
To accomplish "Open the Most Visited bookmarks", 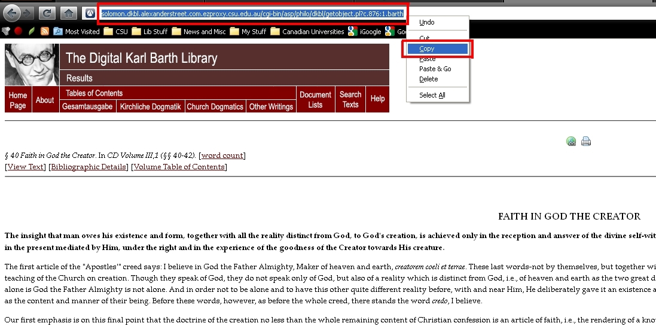I will [77, 31].
